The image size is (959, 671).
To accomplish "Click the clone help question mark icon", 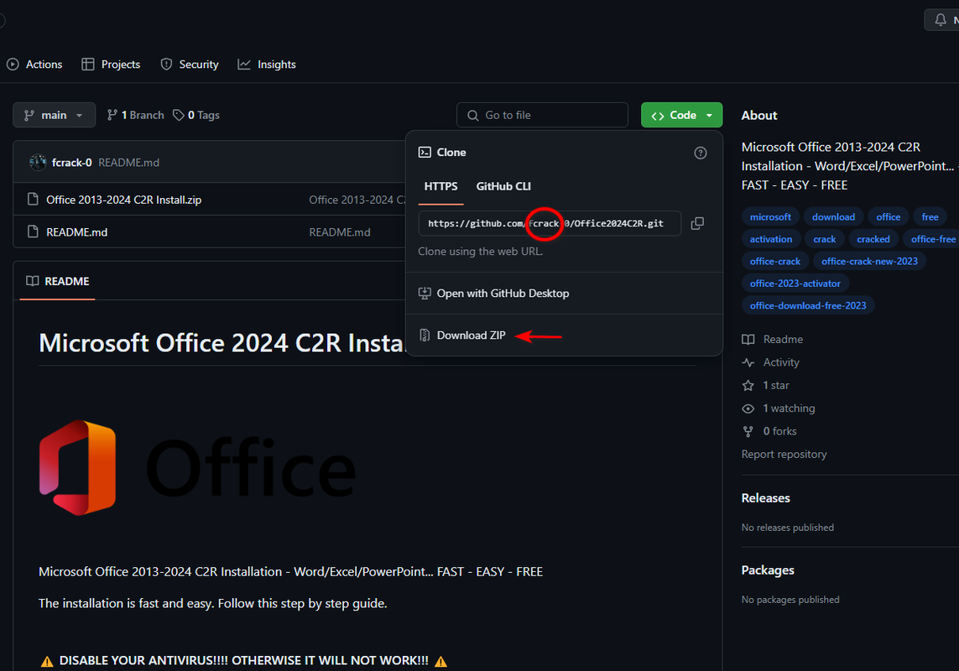I will [x=701, y=153].
